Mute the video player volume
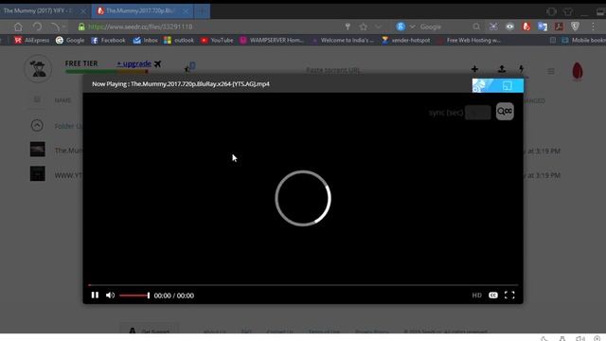Viewport: 606px width, 341px height. pyautogui.click(x=110, y=295)
